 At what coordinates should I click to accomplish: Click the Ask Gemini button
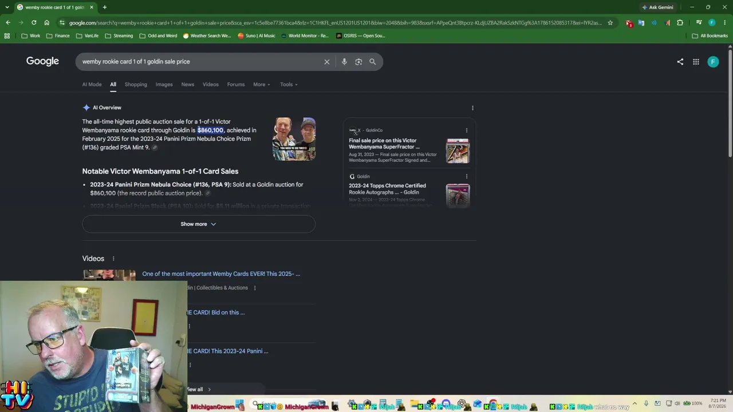pyautogui.click(x=657, y=7)
